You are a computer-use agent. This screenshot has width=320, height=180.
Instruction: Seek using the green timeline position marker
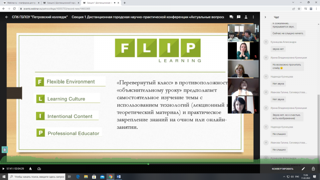coord(148,164)
